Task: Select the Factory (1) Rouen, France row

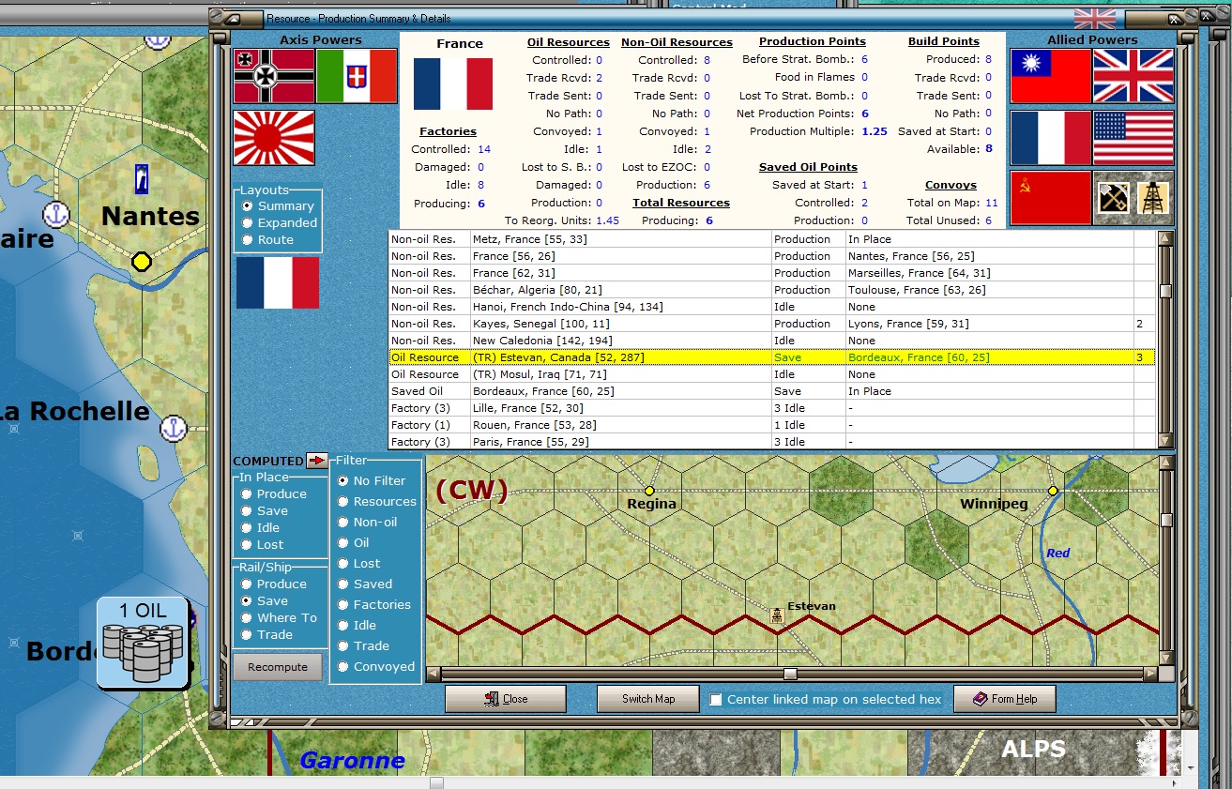Action: [771, 425]
